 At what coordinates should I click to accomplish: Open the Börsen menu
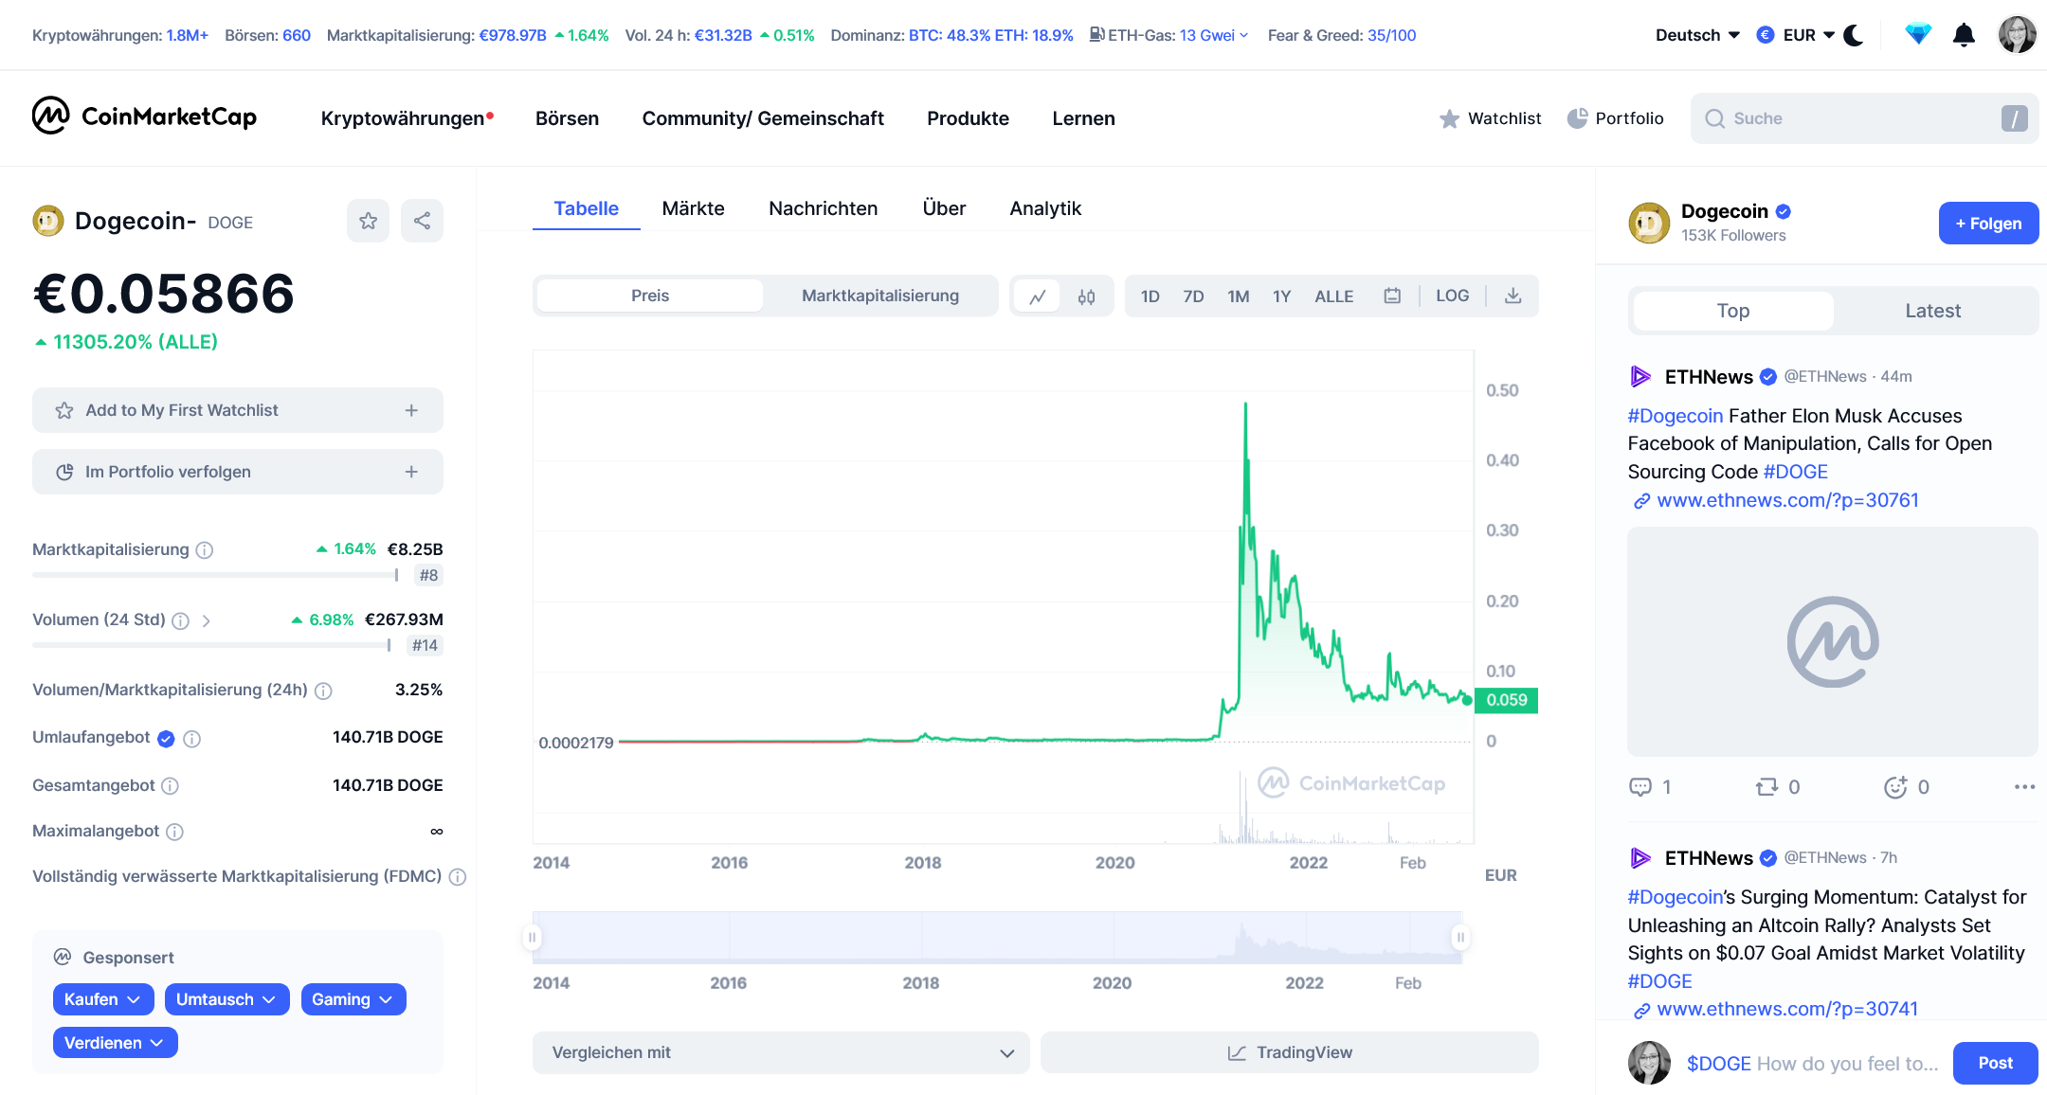tap(567, 118)
